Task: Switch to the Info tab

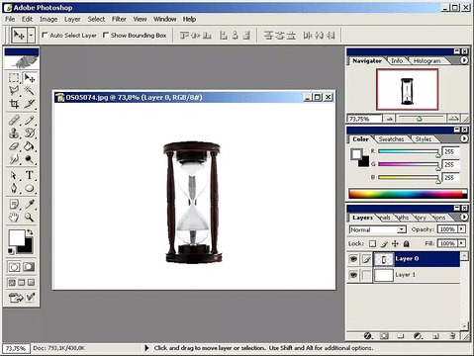Action: point(397,60)
